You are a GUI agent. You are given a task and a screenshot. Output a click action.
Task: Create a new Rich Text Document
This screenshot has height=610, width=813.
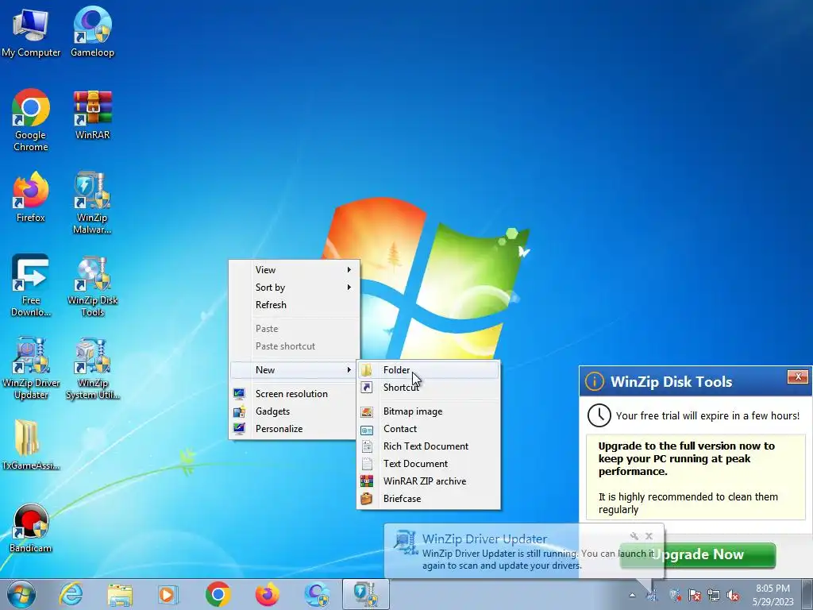429,446
